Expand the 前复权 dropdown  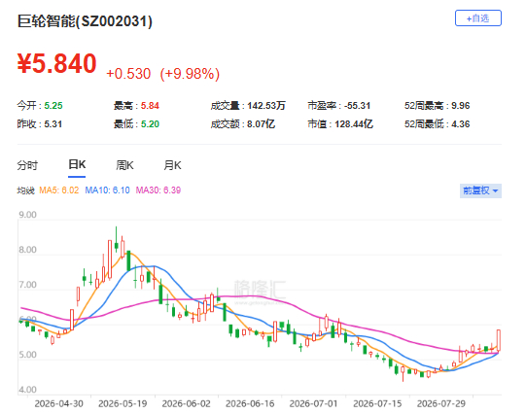[480, 190]
